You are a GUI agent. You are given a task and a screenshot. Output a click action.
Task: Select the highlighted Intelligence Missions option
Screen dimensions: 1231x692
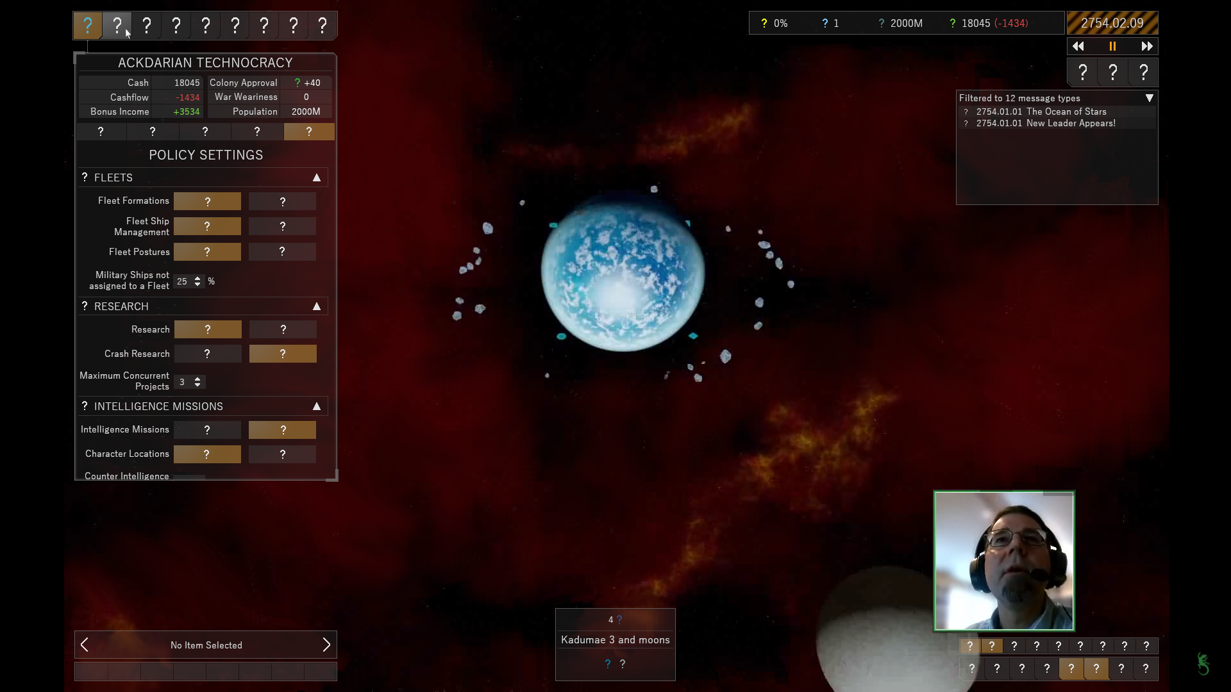click(282, 430)
